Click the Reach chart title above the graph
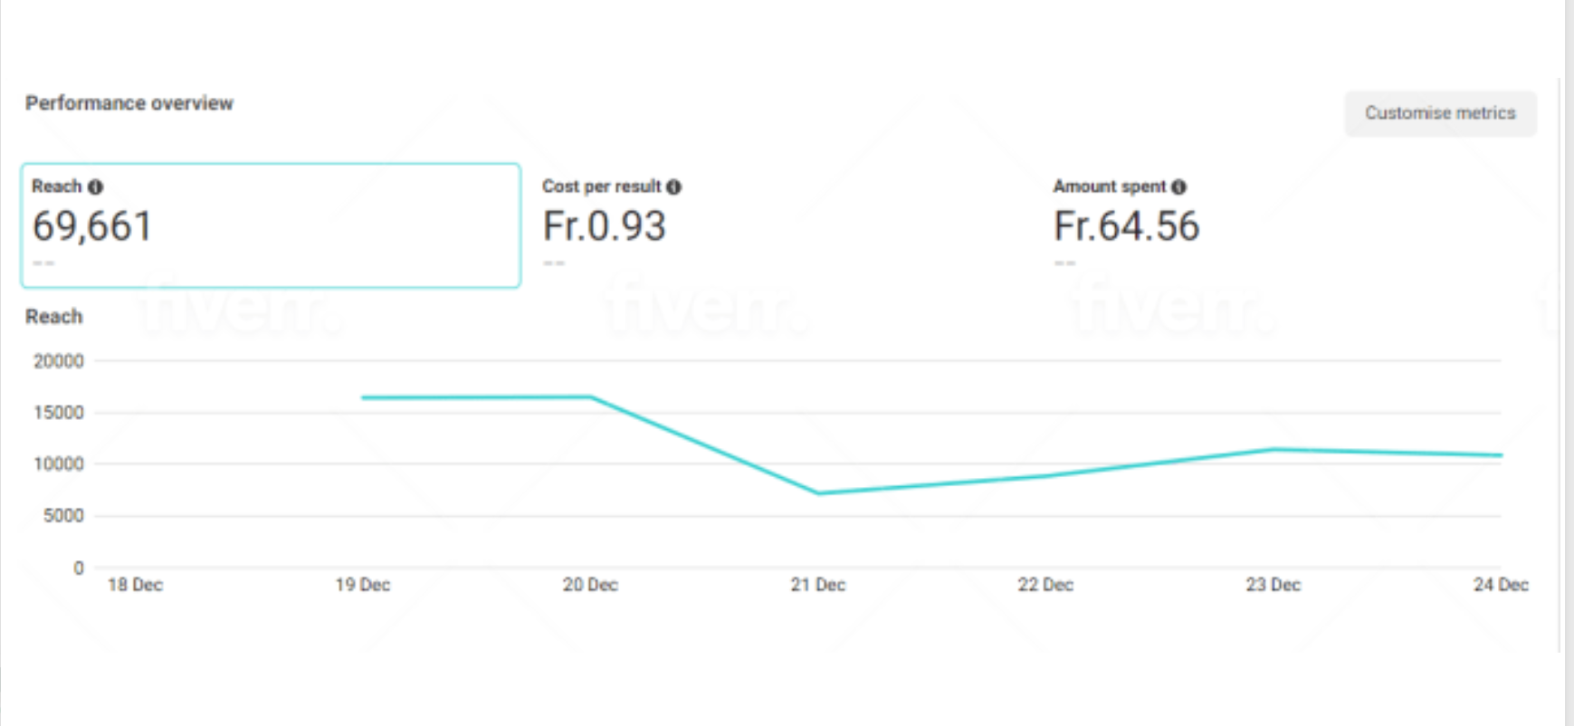The width and height of the screenshot is (1574, 726). pyautogui.click(x=54, y=317)
